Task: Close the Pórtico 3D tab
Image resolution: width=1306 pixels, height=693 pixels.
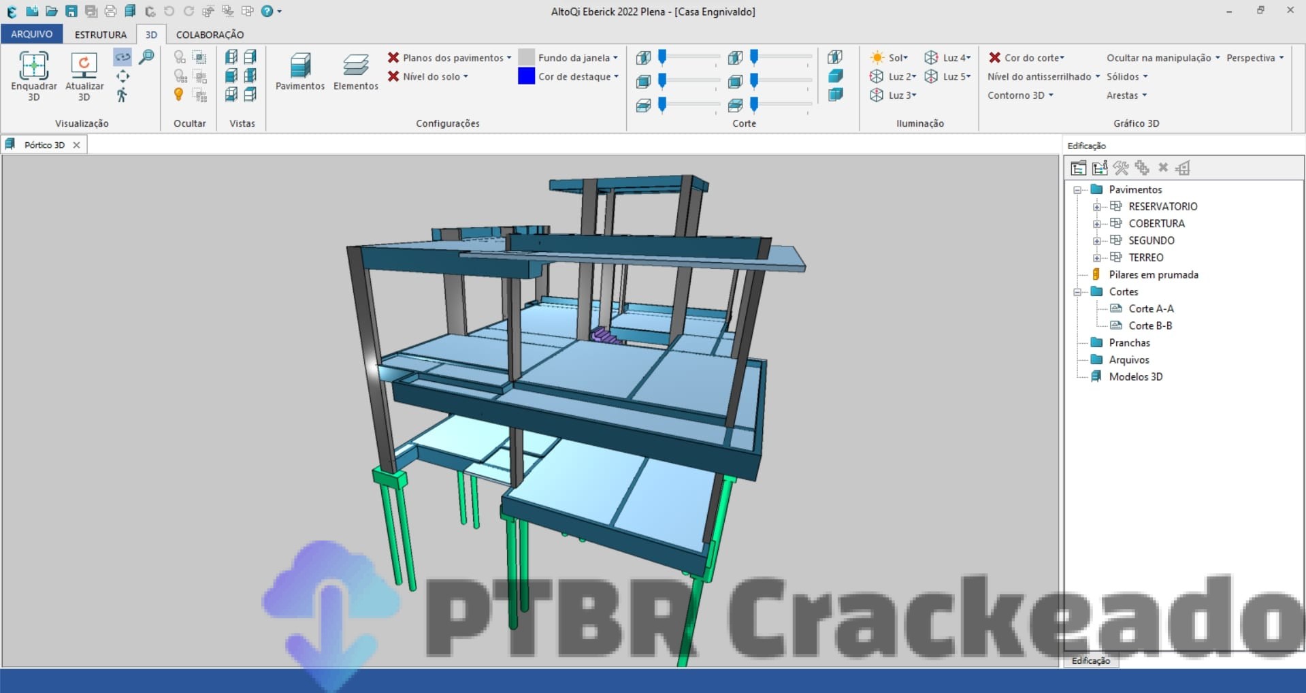Action: click(x=76, y=145)
